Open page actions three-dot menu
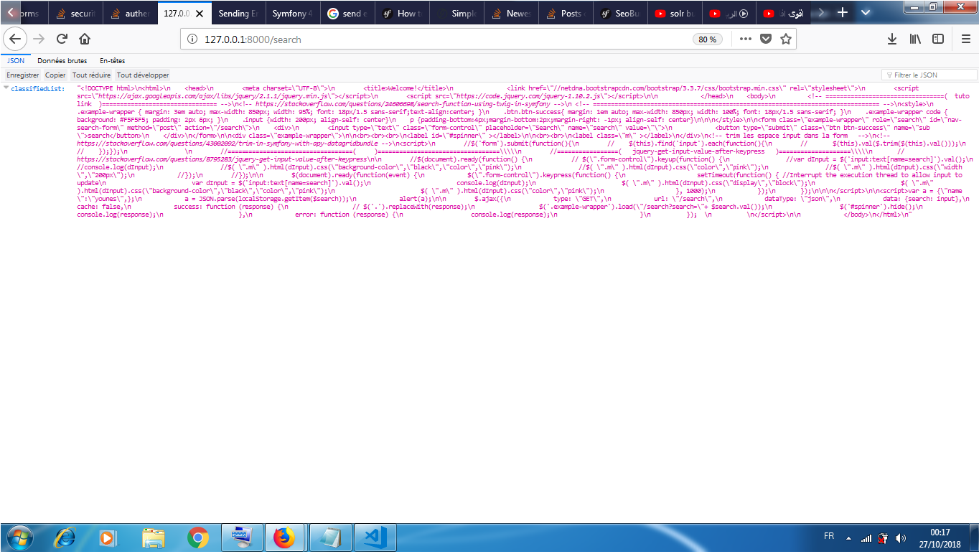Screen dimensions: 979x554 [746, 39]
